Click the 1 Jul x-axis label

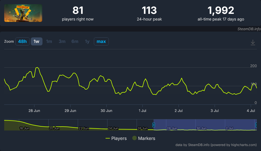(142, 111)
